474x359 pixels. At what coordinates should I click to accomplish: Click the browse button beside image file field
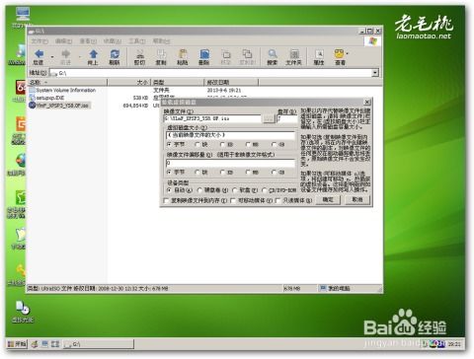269,118
